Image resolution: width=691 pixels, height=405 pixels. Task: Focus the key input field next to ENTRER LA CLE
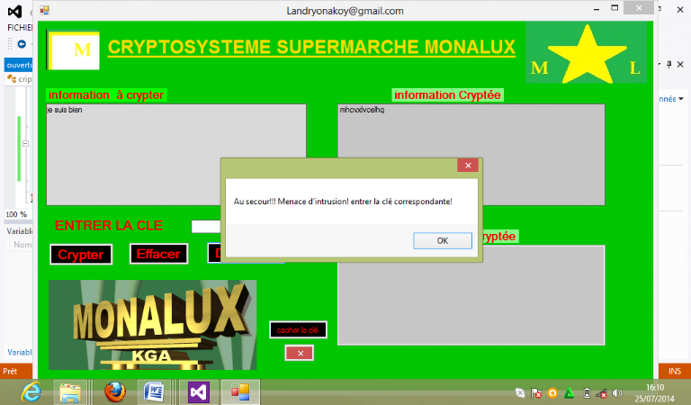click(206, 227)
